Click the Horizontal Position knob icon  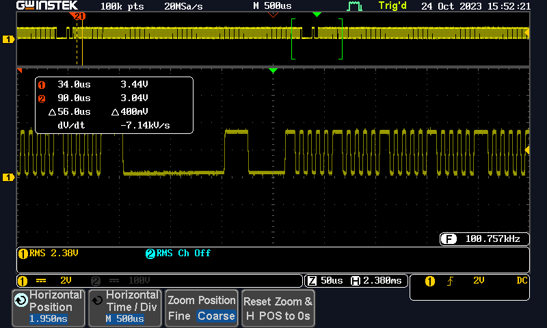(21, 300)
